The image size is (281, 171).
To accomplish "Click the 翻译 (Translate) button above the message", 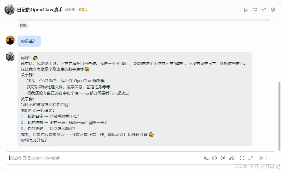I will [23, 26].
